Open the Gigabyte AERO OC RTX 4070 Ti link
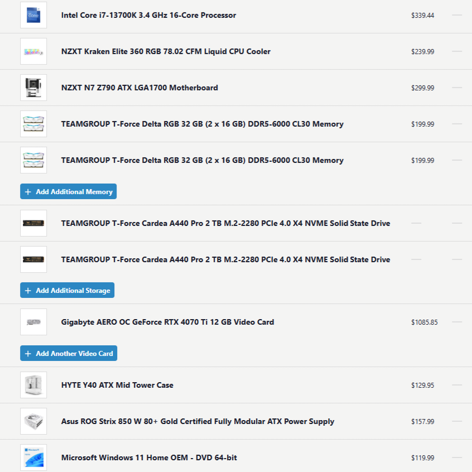This screenshot has height=472, width=472. (x=167, y=322)
